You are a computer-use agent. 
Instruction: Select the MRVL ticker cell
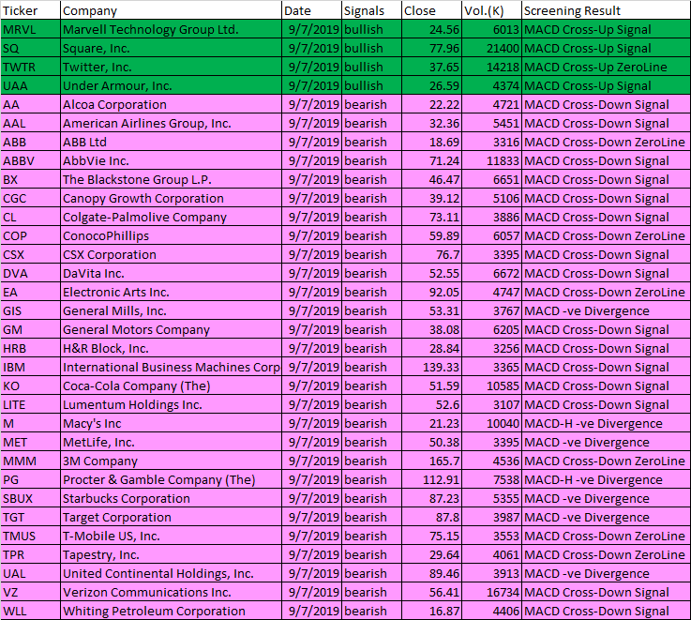30,29
